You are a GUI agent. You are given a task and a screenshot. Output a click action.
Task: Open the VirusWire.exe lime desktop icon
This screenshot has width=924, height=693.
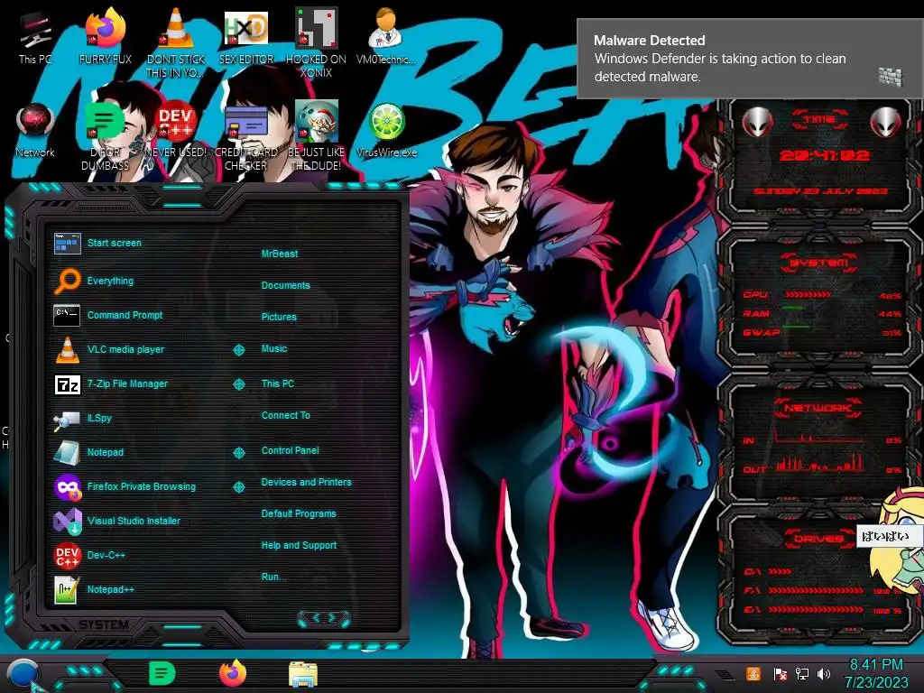386,131
